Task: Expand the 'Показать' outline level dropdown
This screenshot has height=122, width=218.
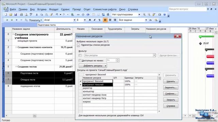Action: tap(35, 20)
